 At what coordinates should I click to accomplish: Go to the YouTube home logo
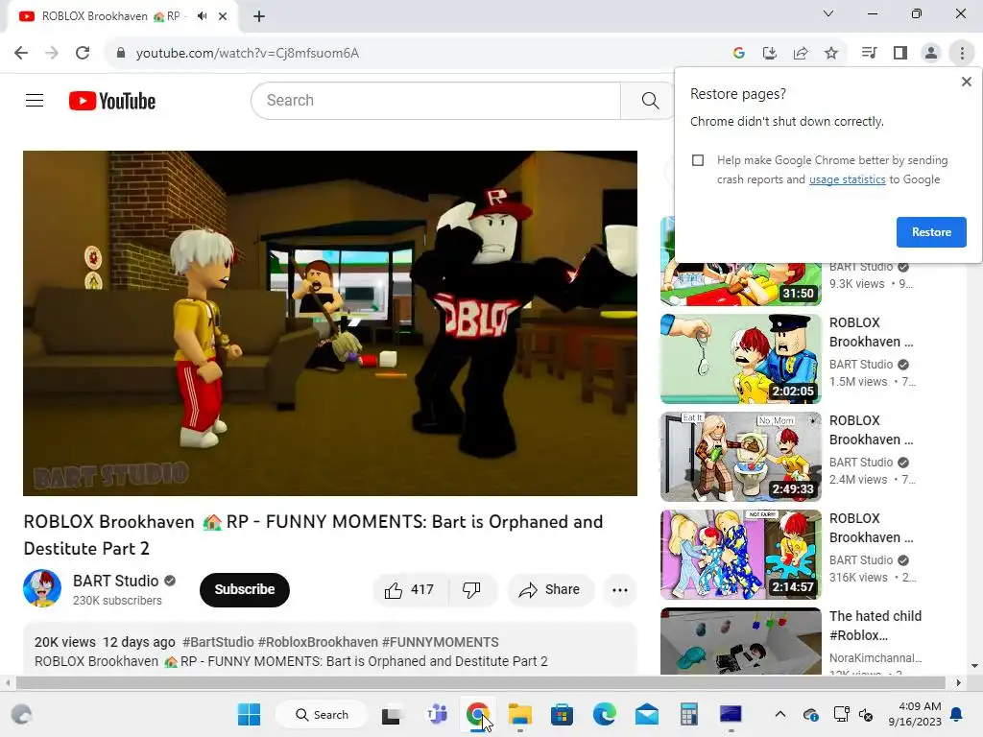click(x=112, y=101)
